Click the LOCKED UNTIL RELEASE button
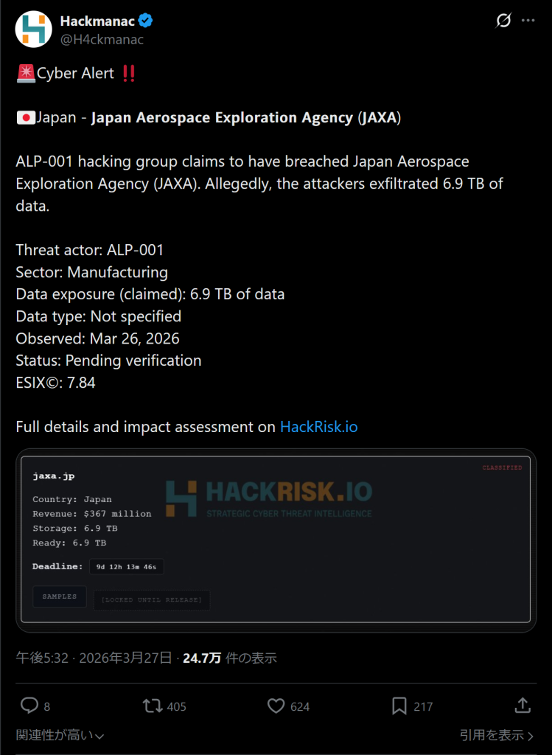 coord(152,599)
